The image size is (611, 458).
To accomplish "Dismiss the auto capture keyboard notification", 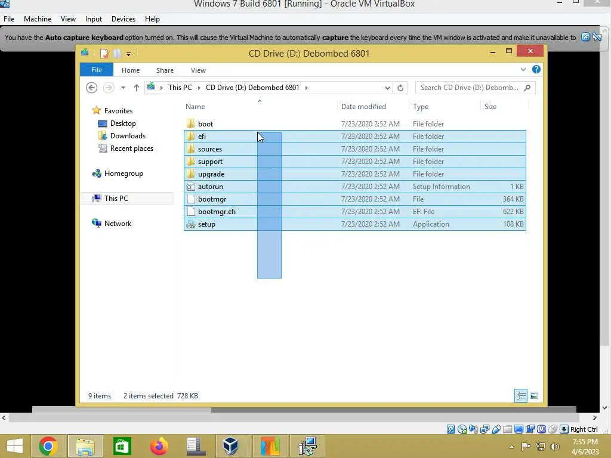I will click(x=585, y=36).
